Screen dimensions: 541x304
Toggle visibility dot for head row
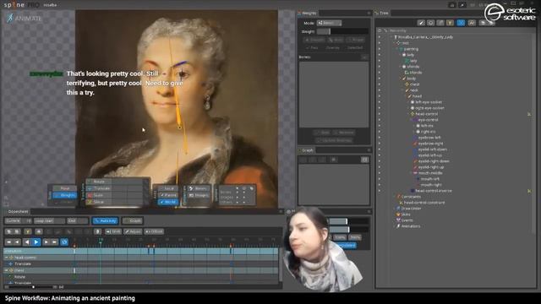(380, 96)
